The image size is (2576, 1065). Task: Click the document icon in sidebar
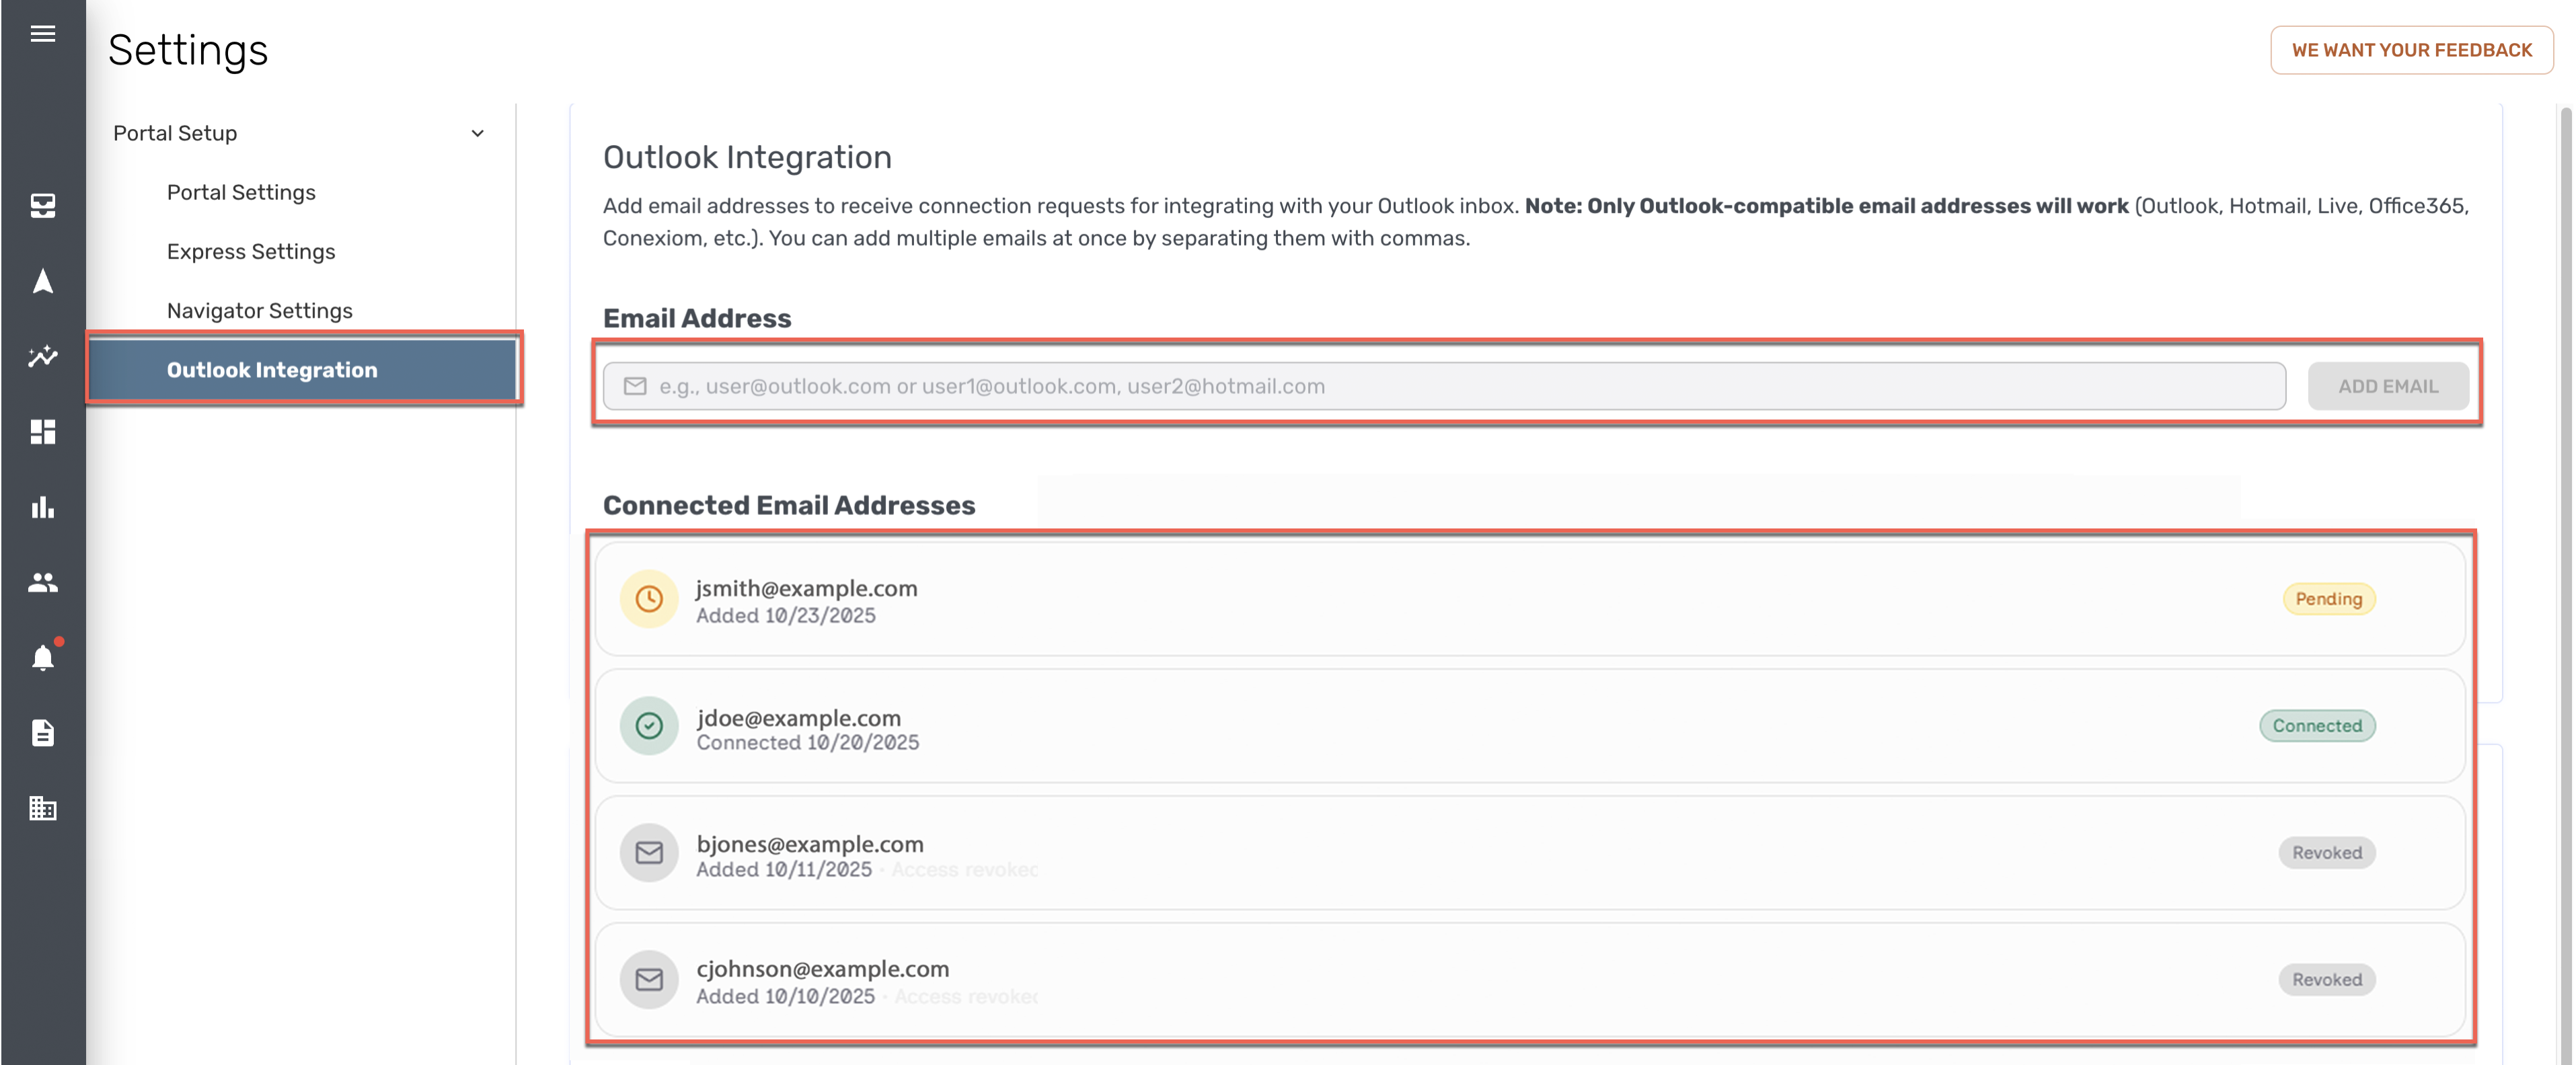(x=43, y=733)
